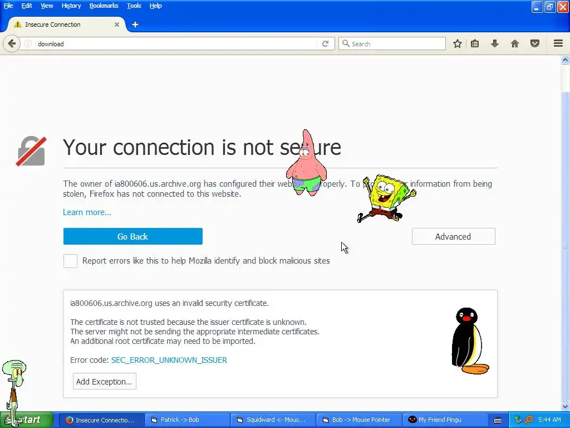The height and width of the screenshot is (428, 570).
Task: Click the heading Your connection is not secure
Action: click(202, 147)
